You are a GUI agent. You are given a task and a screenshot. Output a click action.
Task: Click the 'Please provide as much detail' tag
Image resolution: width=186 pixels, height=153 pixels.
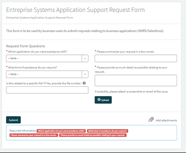(x=93, y=135)
